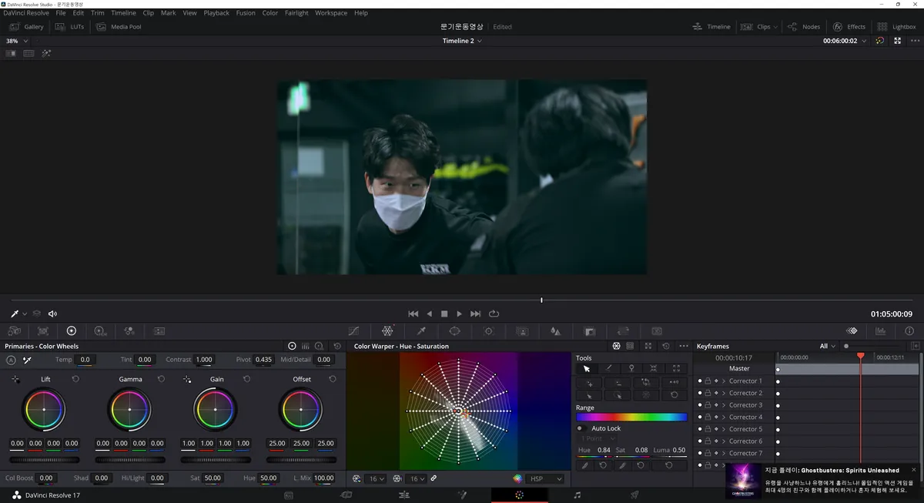
Task: Open the Motion Effects palette icon
Action: (x=159, y=330)
